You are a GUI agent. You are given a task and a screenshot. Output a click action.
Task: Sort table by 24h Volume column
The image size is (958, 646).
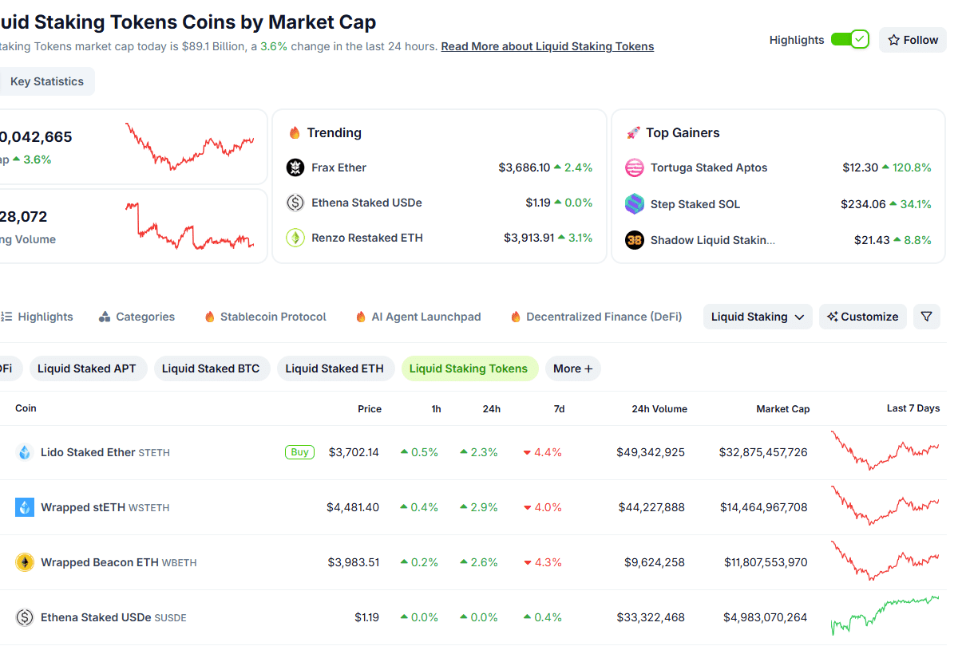point(659,409)
